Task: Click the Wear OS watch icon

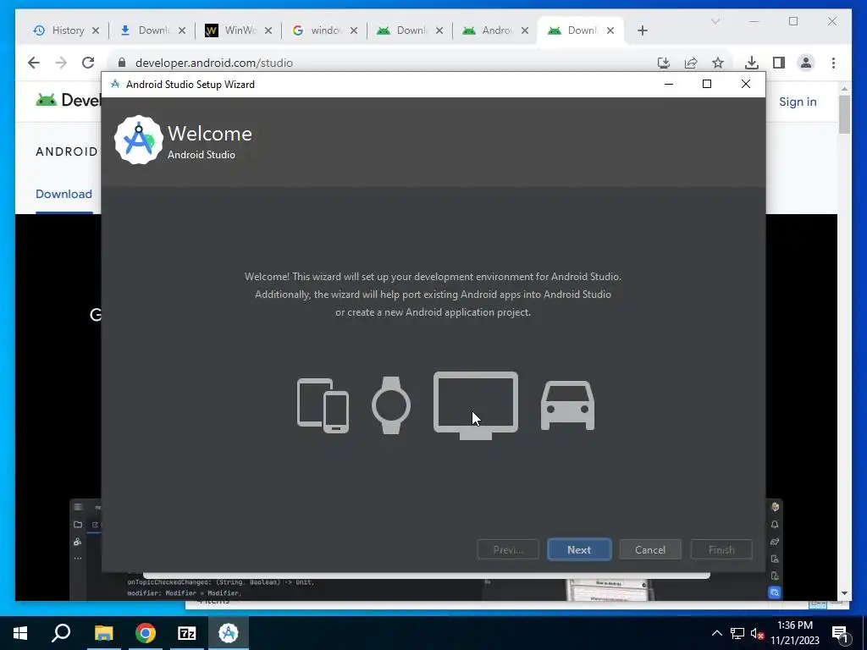Action: tap(391, 405)
